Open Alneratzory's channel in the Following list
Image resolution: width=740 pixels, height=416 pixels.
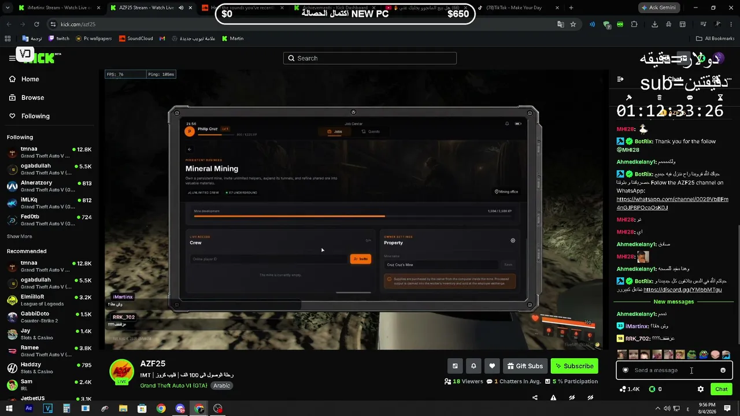tap(49, 186)
